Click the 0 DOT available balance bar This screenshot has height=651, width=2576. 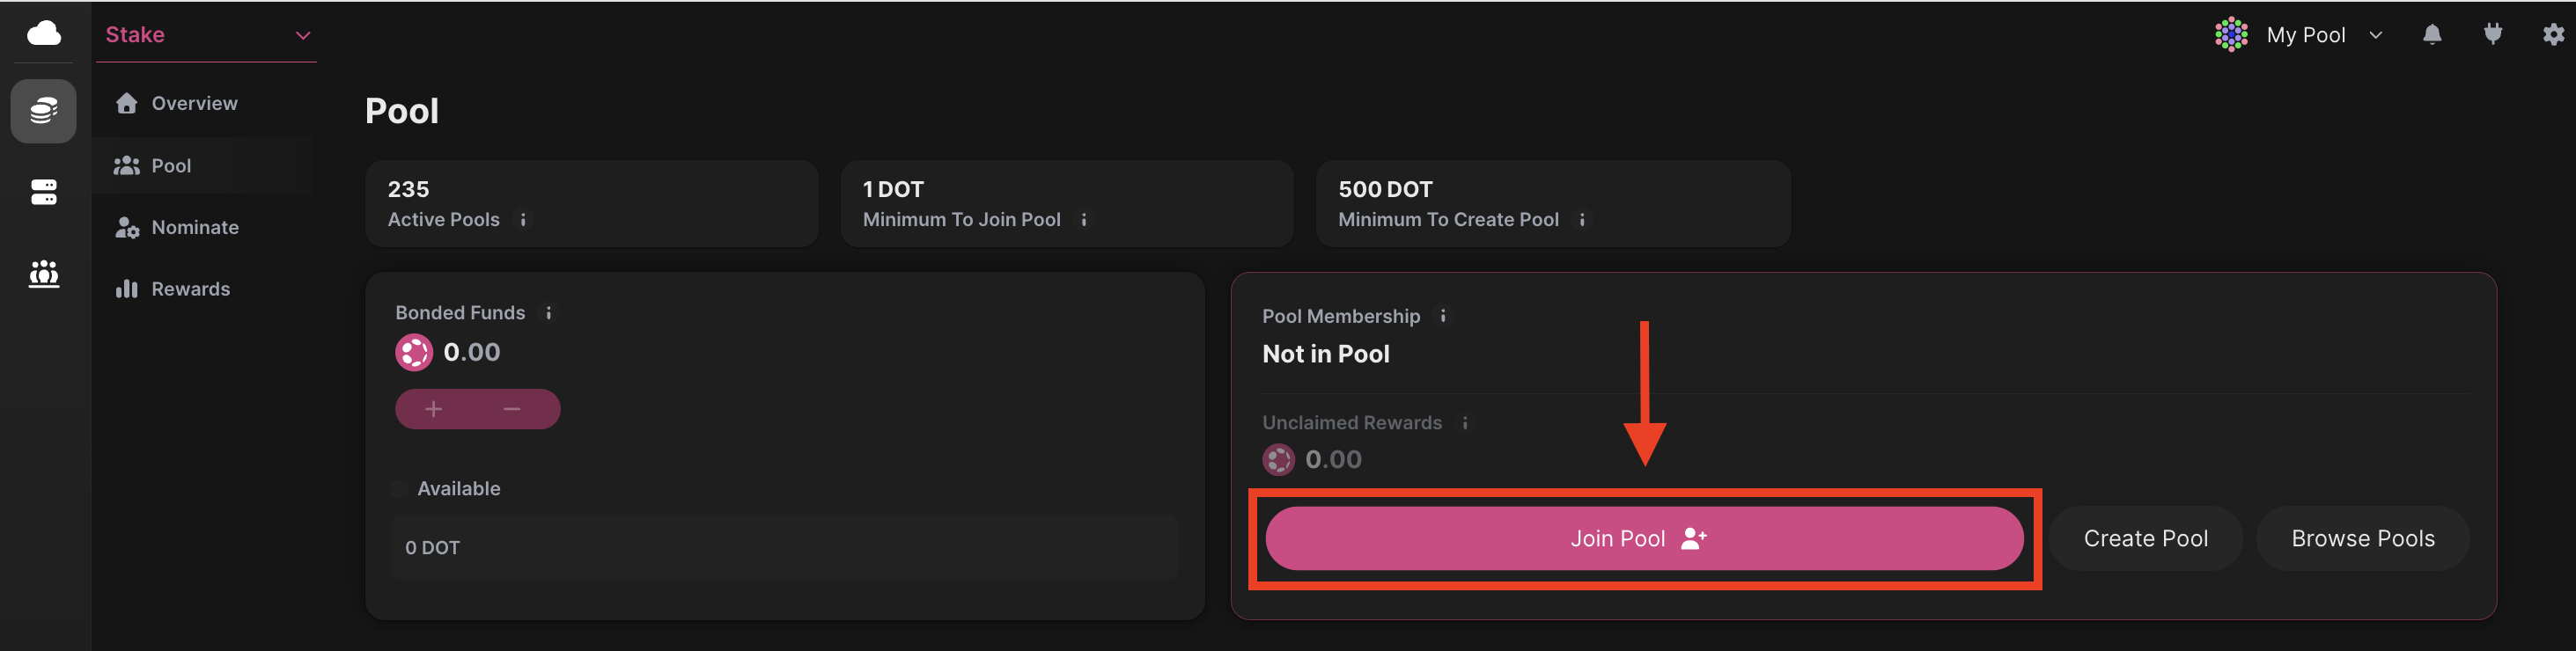[784, 547]
